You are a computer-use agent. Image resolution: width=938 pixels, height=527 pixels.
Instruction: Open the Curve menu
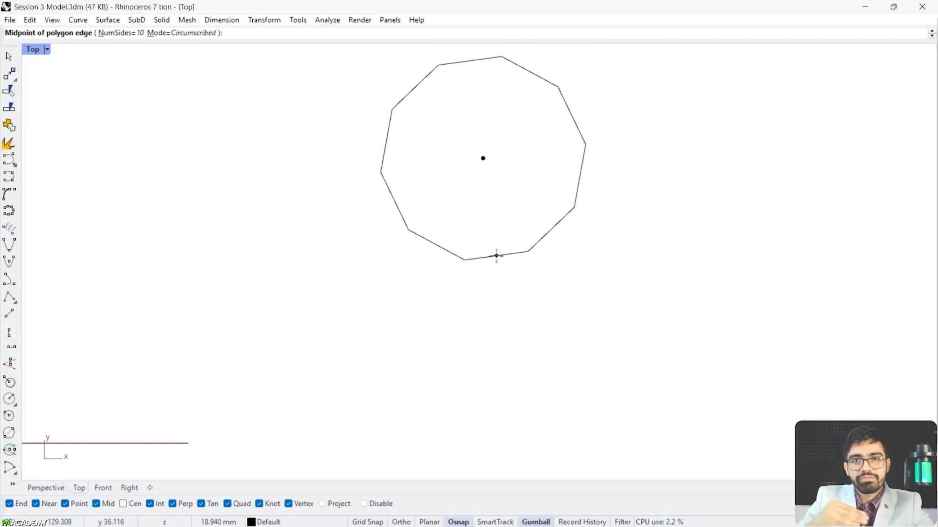click(78, 20)
